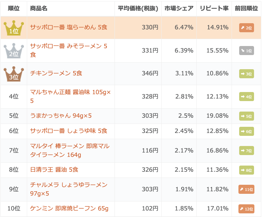Click the gray 1位 previous rank badge
Screen dimensions: 262x217
coord(246,51)
